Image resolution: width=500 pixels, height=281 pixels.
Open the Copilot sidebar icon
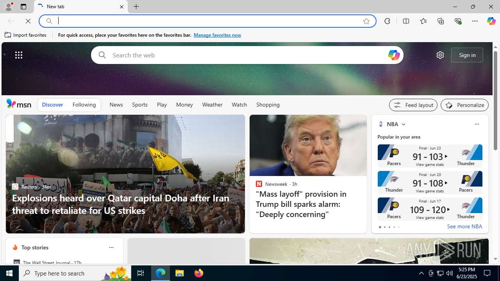coord(491,21)
